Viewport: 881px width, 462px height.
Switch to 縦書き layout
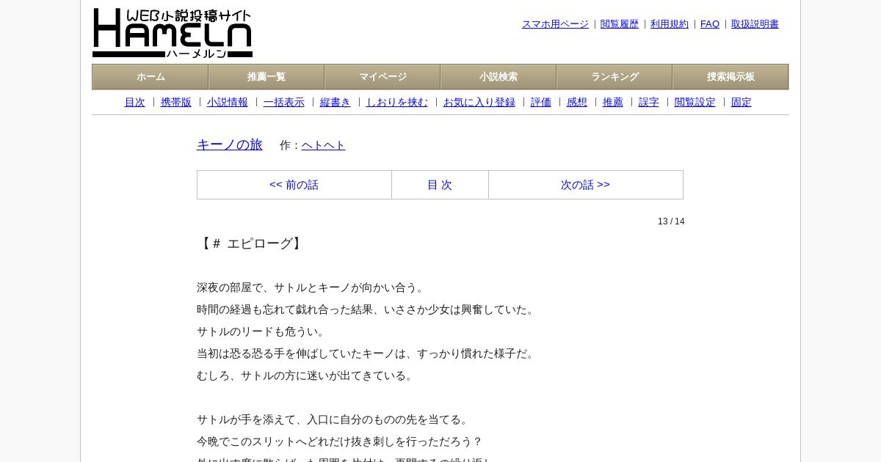[x=336, y=103]
